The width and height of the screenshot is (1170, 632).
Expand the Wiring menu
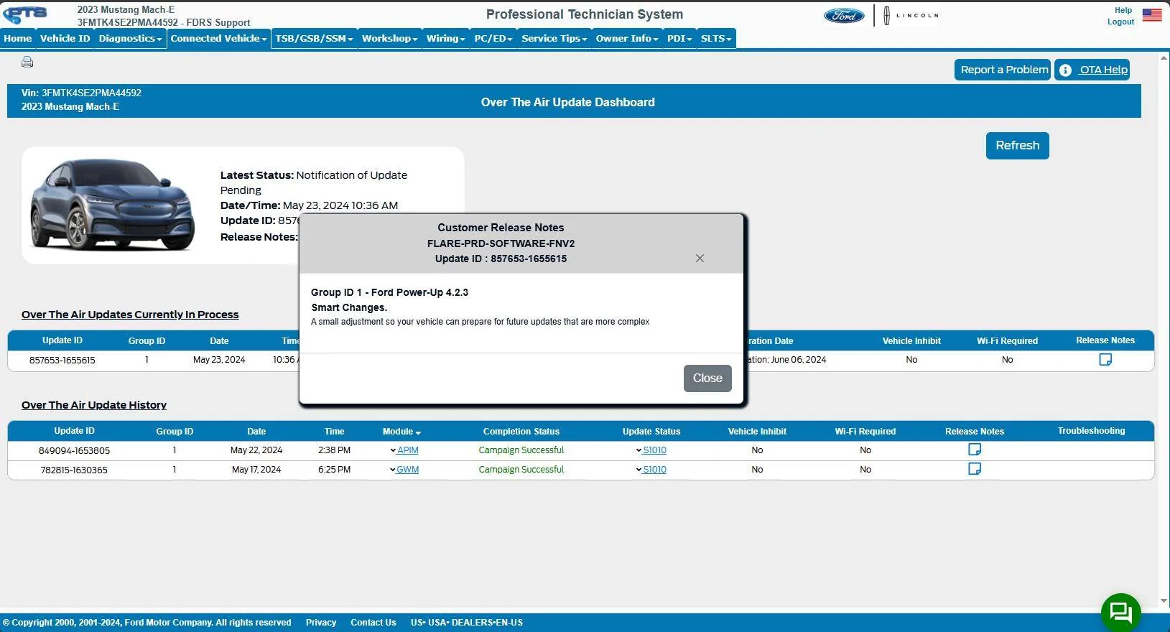click(x=445, y=39)
